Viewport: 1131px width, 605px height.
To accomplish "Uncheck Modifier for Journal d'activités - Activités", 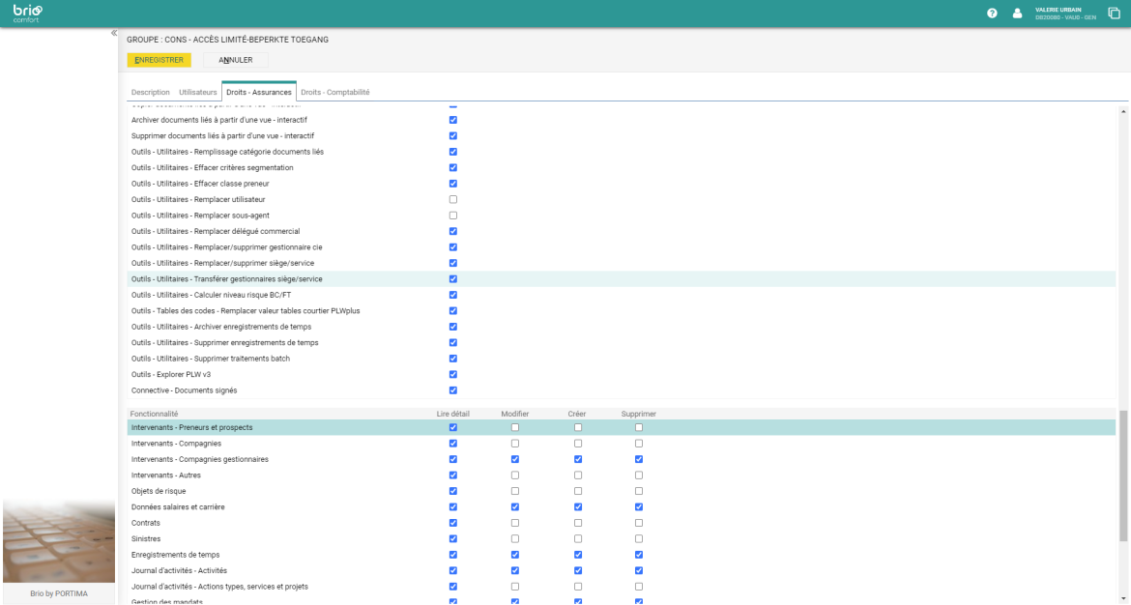I will (515, 570).
